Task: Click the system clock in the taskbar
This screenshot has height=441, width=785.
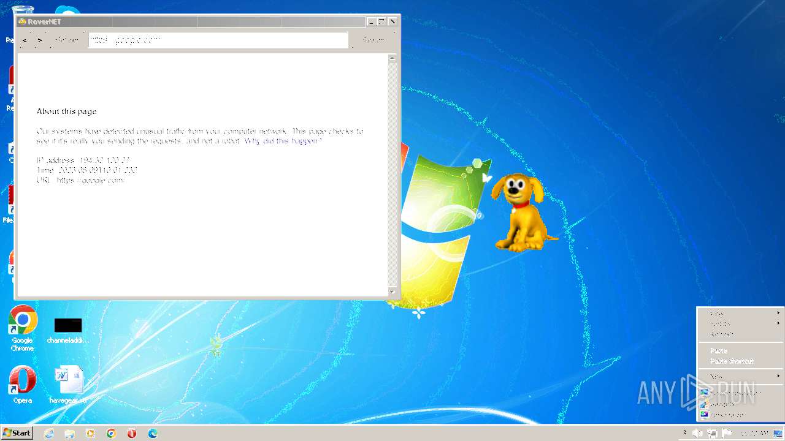Action: tap(755, 433)
